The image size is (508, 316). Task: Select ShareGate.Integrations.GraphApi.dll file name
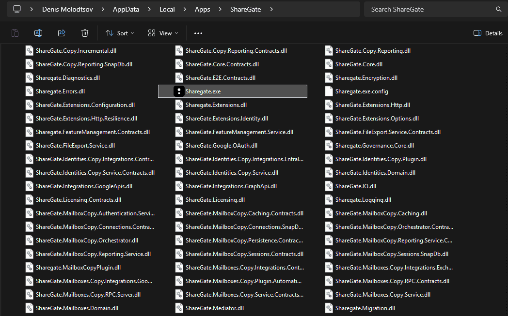(x=231, y=186)
